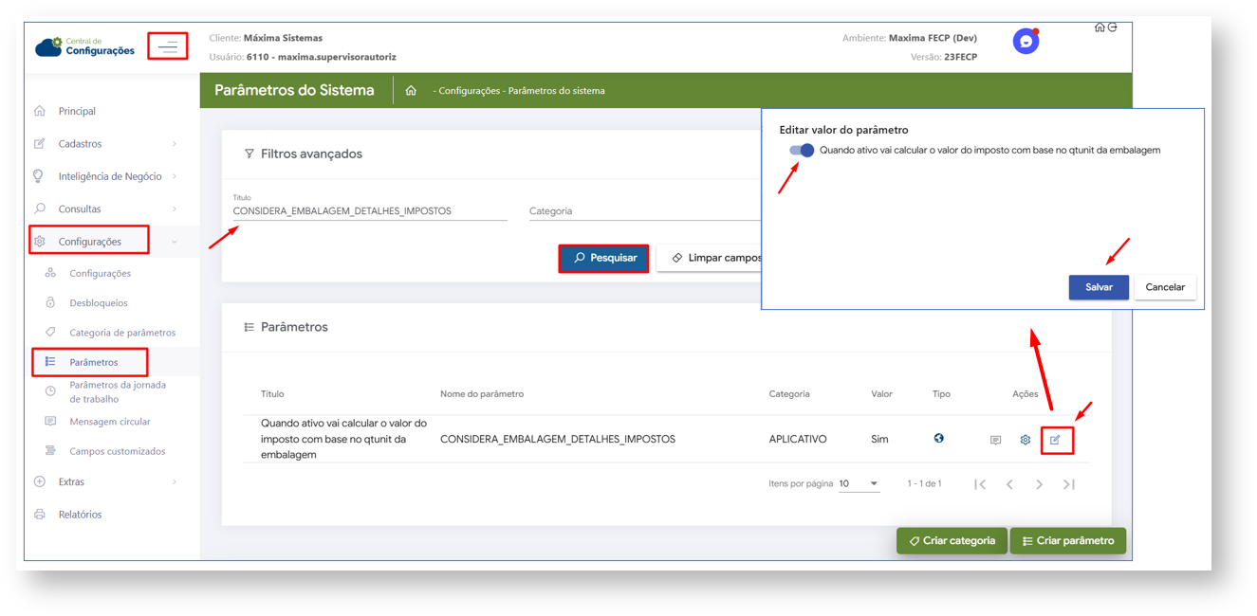Click the hamburger menu icon beside logo
The image size is (1257, 616).
[168, 46]
